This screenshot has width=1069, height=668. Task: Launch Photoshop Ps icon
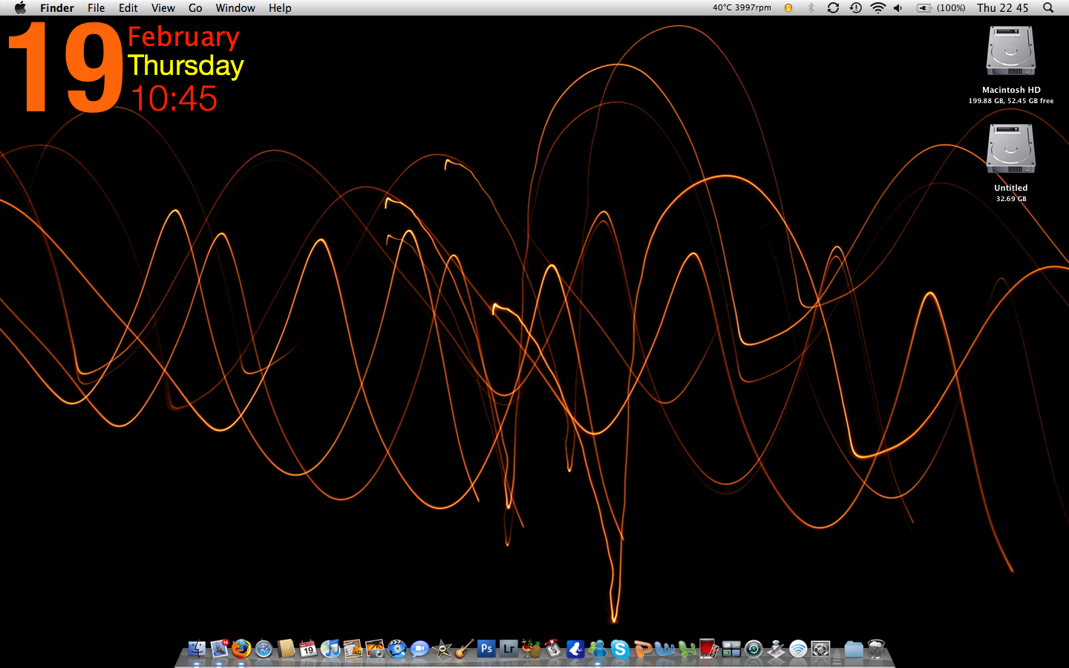(486, 649)
